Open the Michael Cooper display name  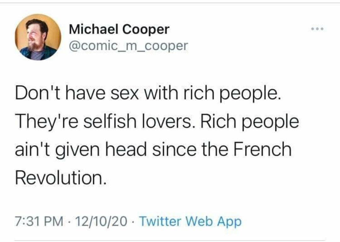pos(119,30)
